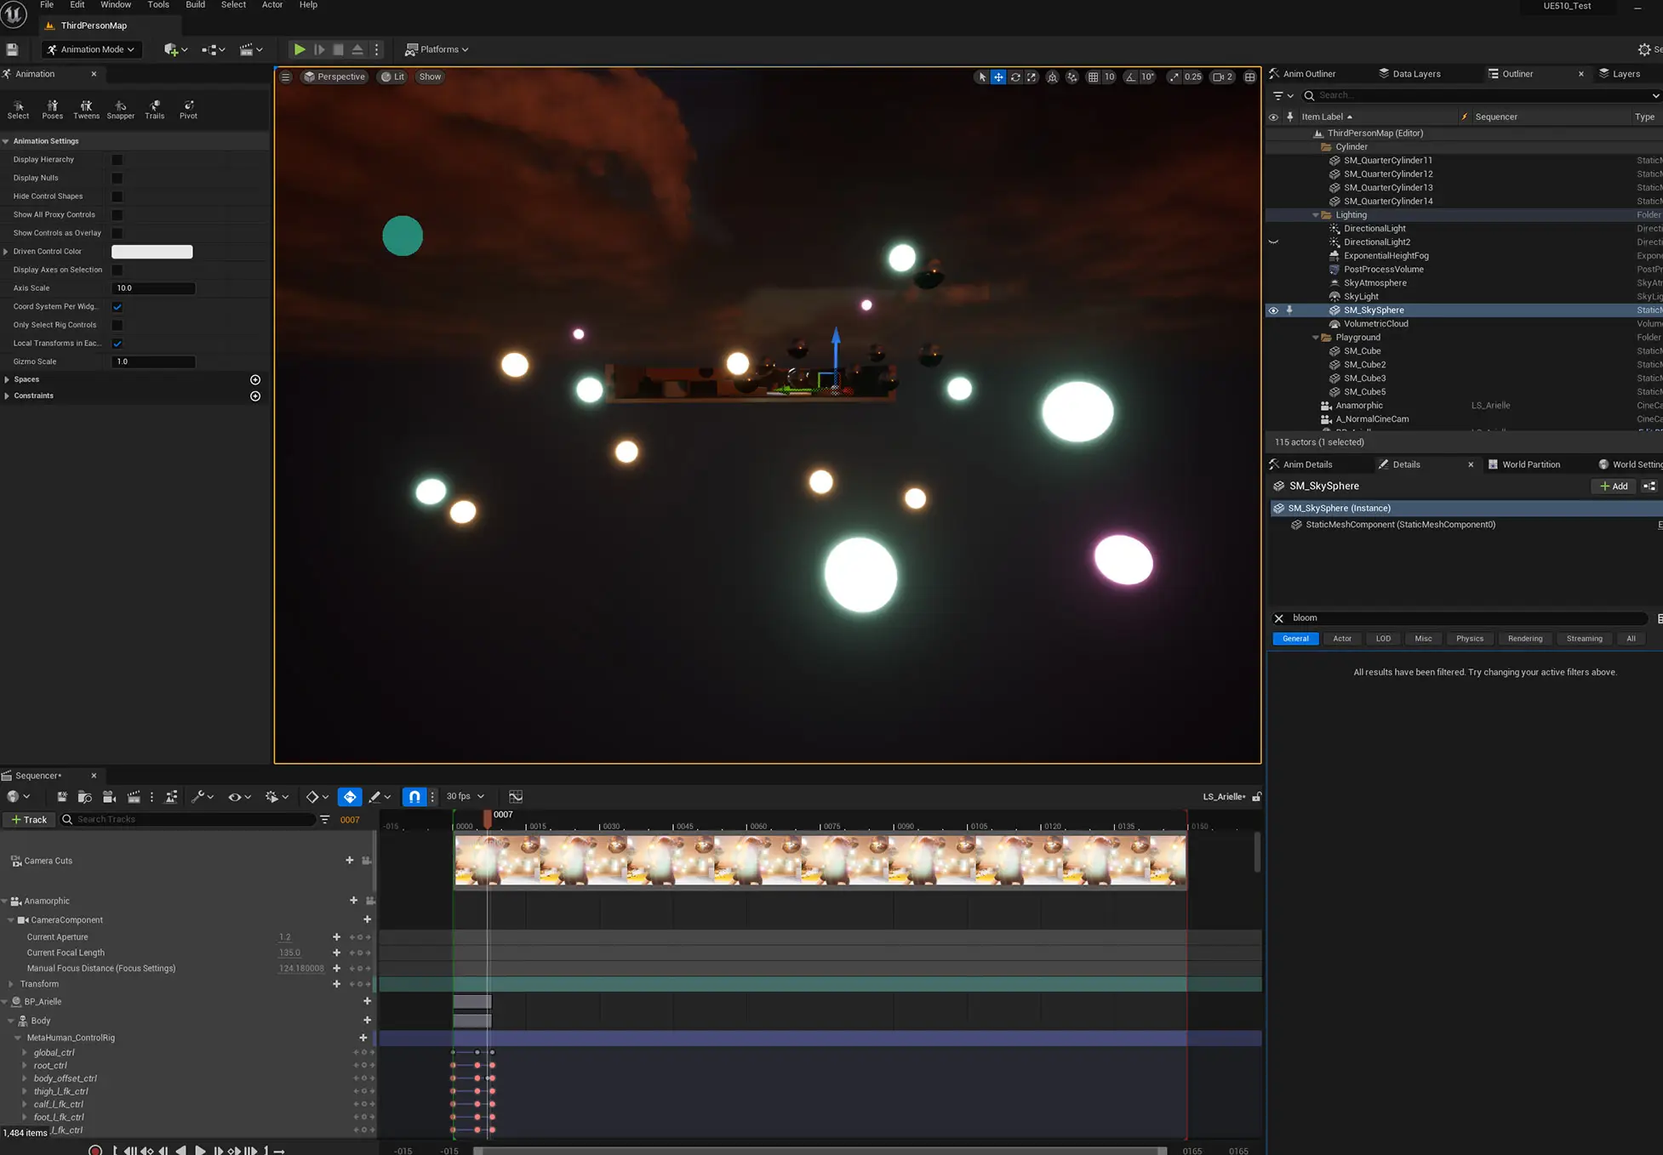Click the Pivot tool icon
The height and width of the screenshot is (1155, 1663).
188,109
